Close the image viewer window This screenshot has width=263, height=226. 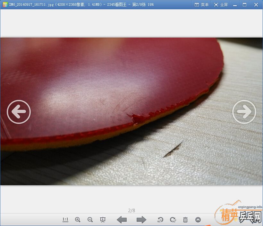[256, 4]
